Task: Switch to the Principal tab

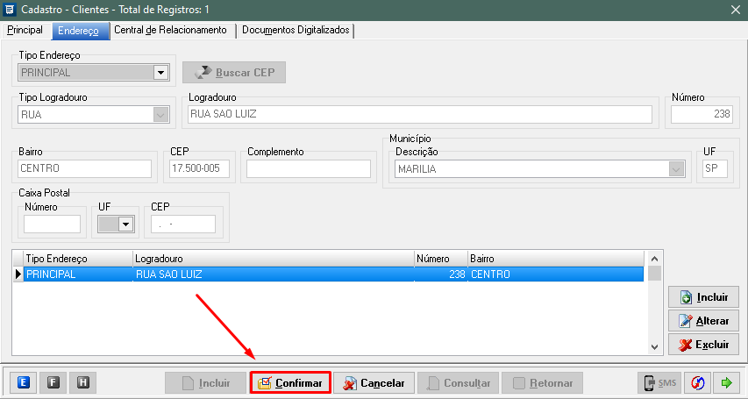Action: coord(25,30)
